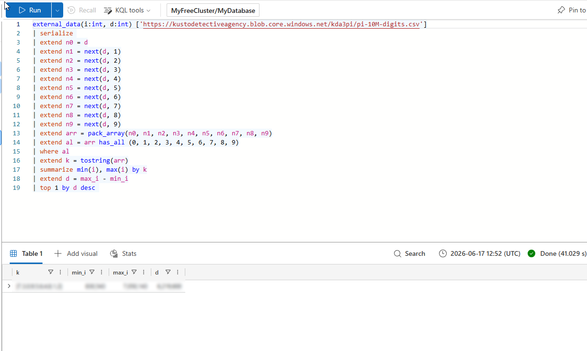Open the filter icon on the max_i column
587x351 pixels.
pyautogui.click(x=134, y=272)
